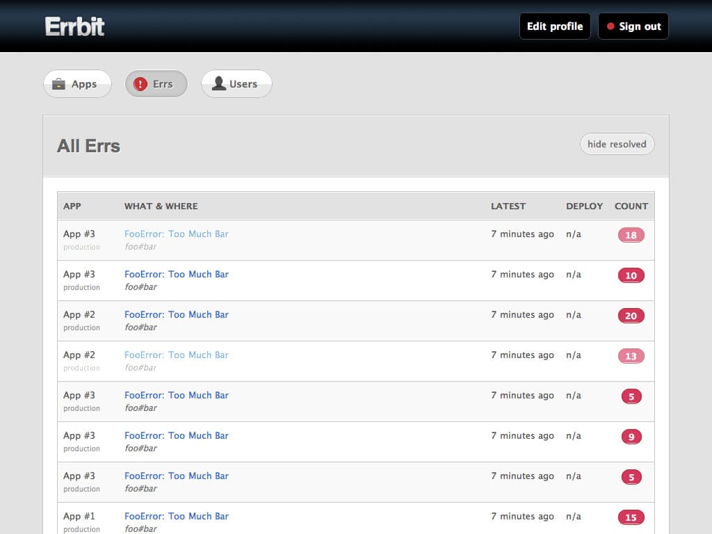Screen dimensions: 712x534
Task: Click the faded count badge showing 18
Action: [x=631, y=235]
